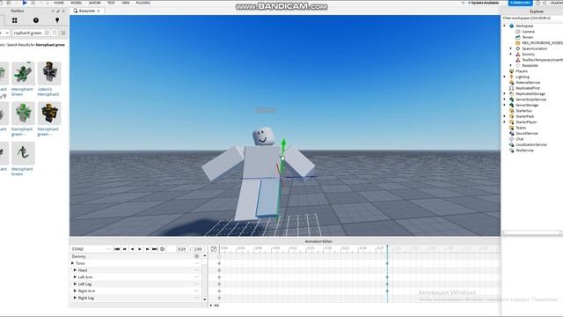The image size is (563, 317).
Task: Open the TEST ribbon tab
Action: tap(112, 3)
